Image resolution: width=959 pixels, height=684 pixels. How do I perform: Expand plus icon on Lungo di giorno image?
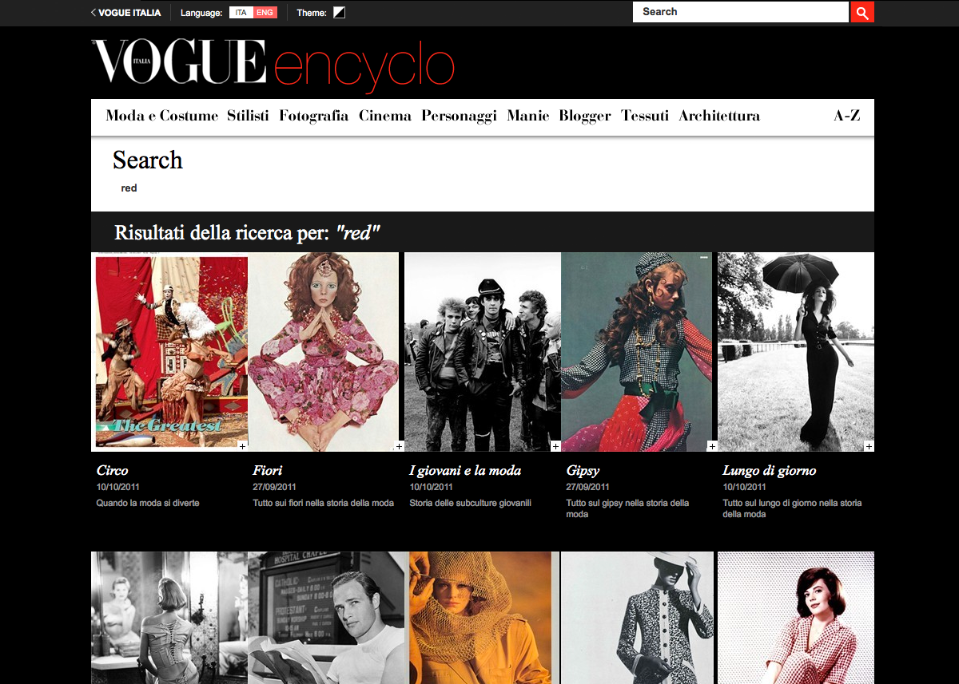coord(869,446)
